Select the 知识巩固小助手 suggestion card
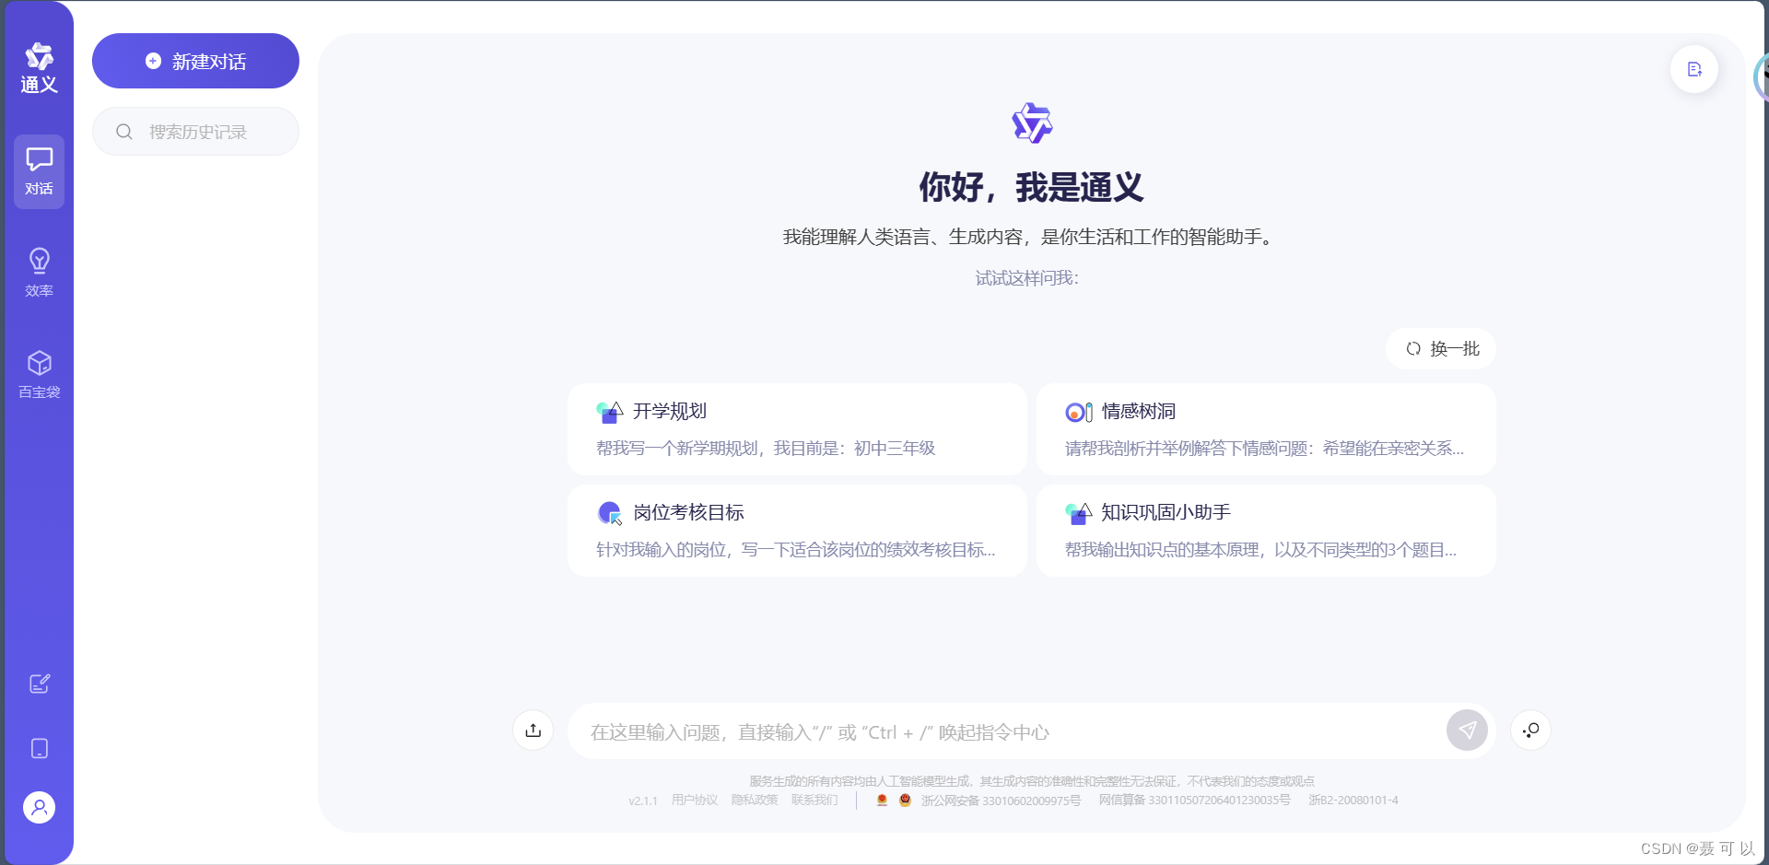Screen dimensions: 1769x865 [x=1266, y=531]
